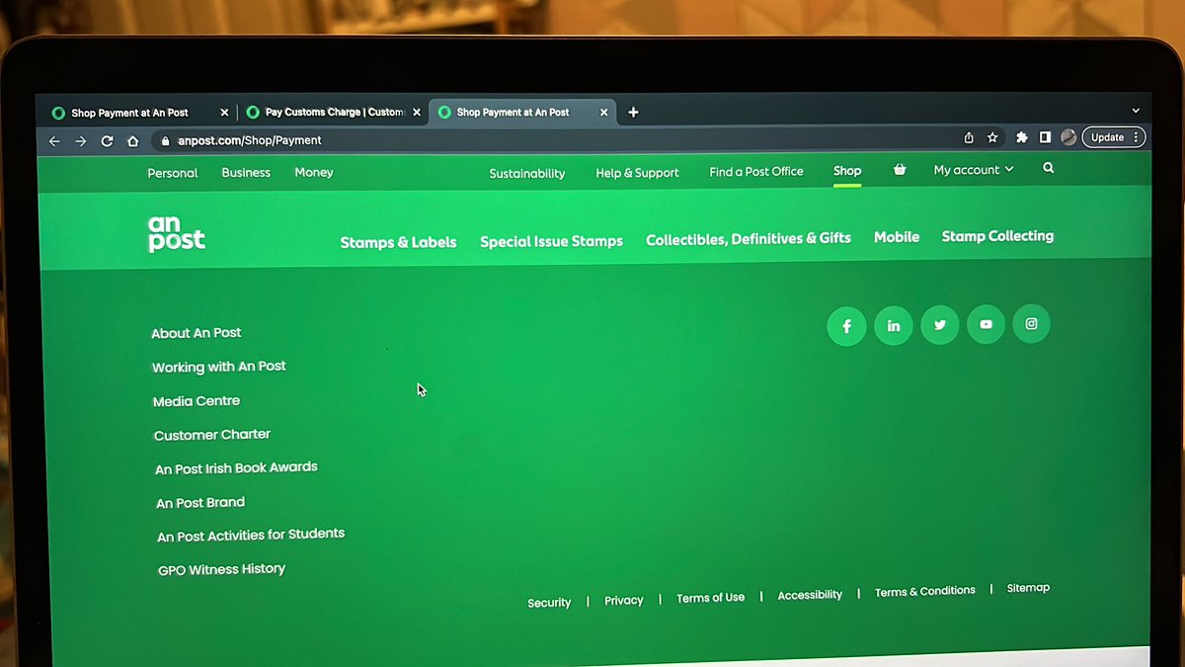Open GPO Witness History link
The width and height of the screenshot is (1185, 667).
tap(221, 570)
